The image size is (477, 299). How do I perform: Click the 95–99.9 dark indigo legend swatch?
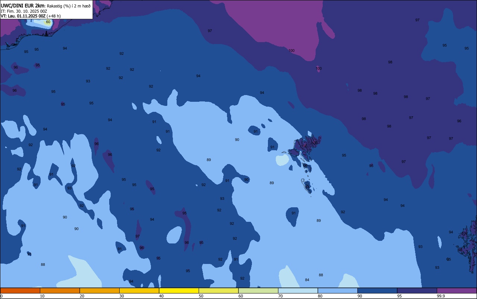(x=417, y=290)
